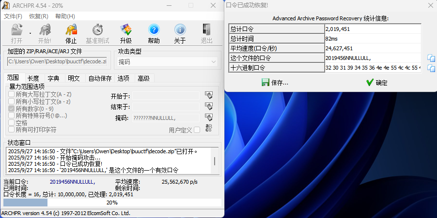Open the custom charset ABCD icon

point(208,128)
